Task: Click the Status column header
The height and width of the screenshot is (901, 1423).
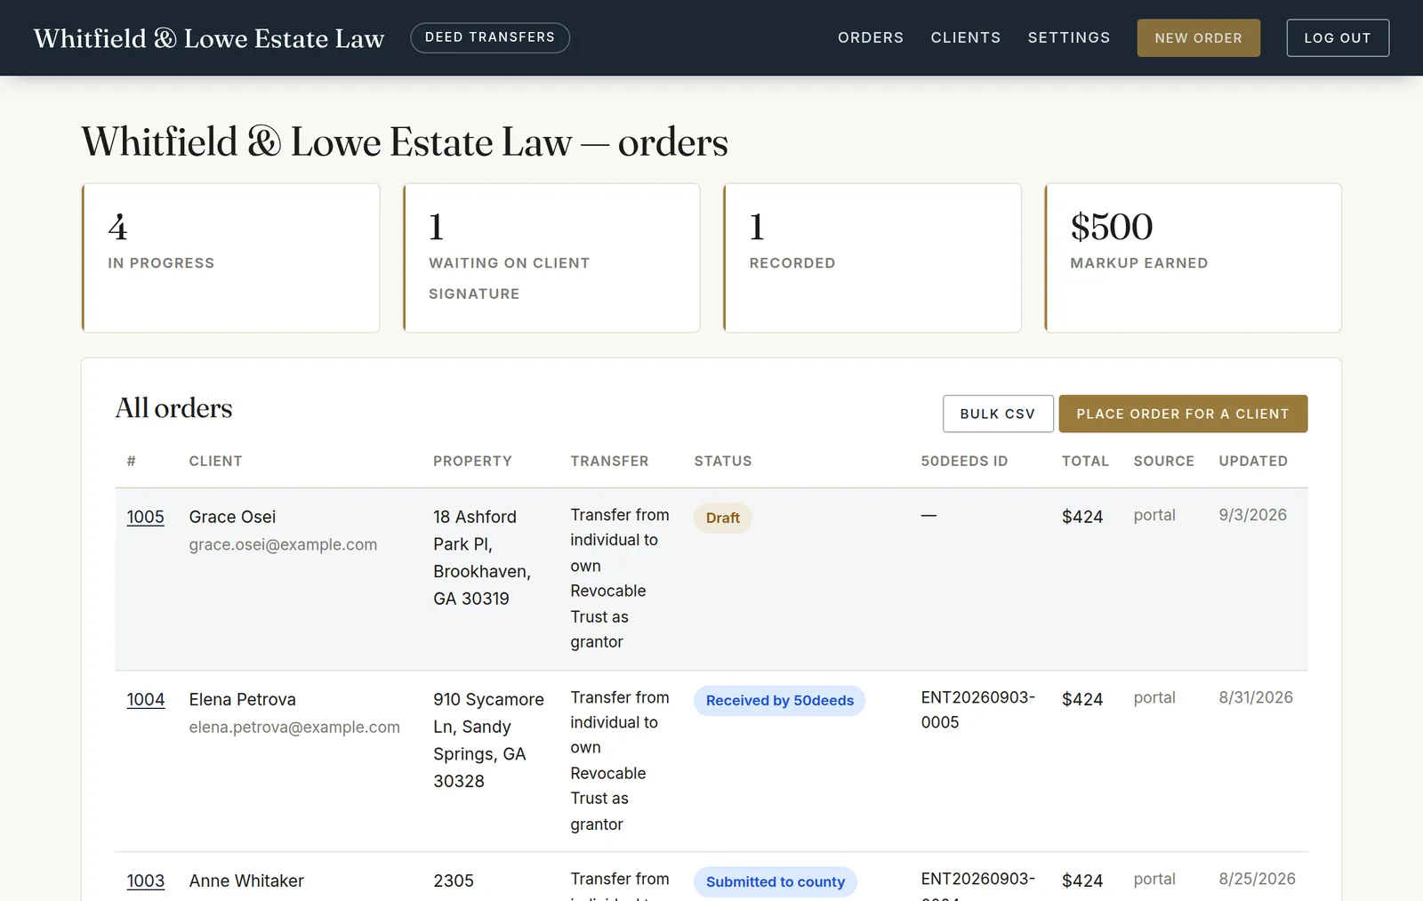Action: click(x=722, y=461)
